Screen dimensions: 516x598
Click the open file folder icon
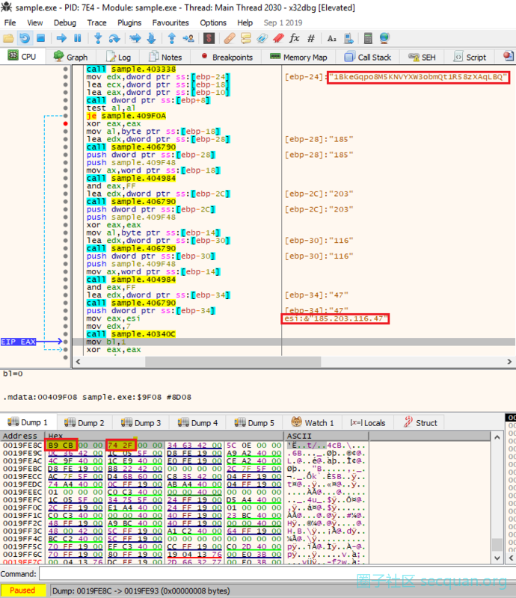[x=8, y=38]
